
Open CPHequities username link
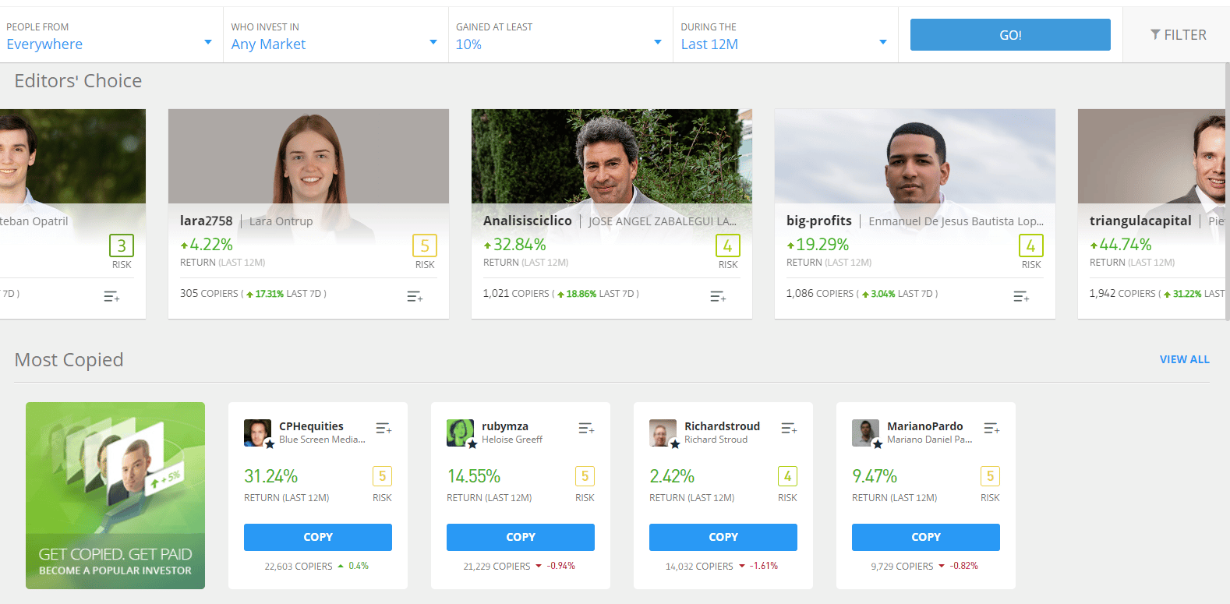click(311, 426)
